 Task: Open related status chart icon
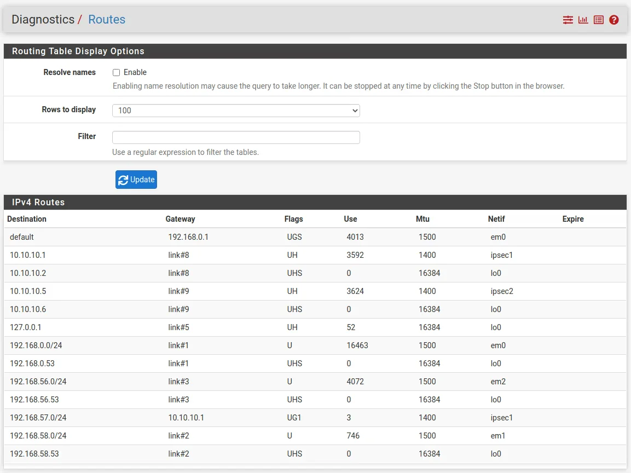[x=583, y=20]
